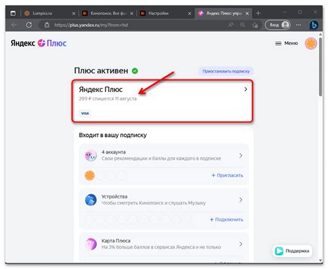Minimize the browser window
Screen dimensions: 328x269
click(284, 12)
